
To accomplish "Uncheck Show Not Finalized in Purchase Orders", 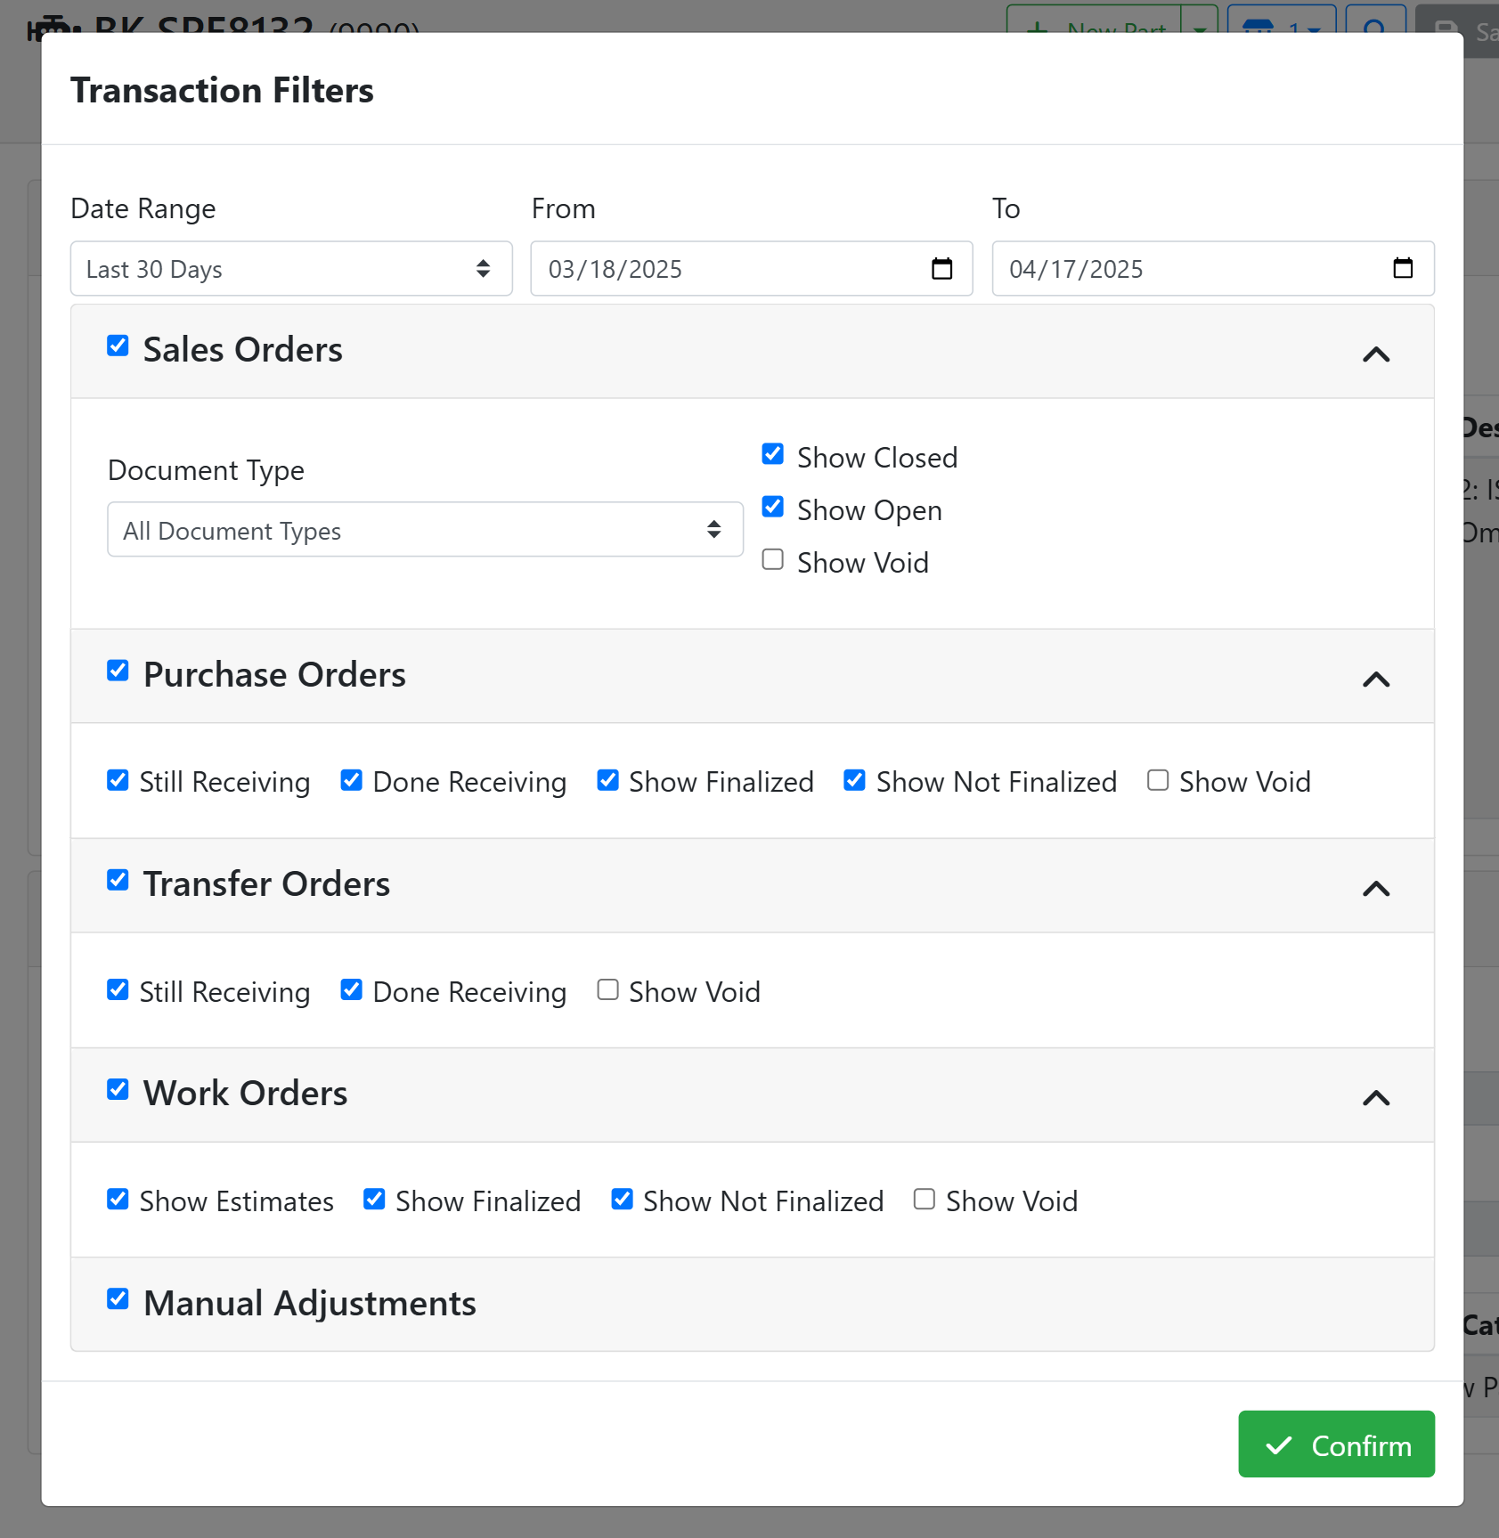I will pos(854,781).
